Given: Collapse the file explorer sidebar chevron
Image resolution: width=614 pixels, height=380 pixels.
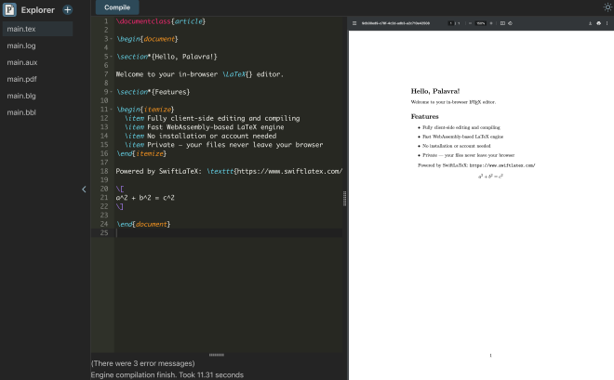Looking at the screenshot, I should coord(84,189).
